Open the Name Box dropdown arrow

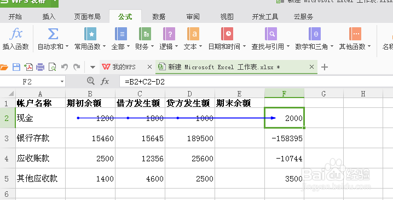coord(62,82)
